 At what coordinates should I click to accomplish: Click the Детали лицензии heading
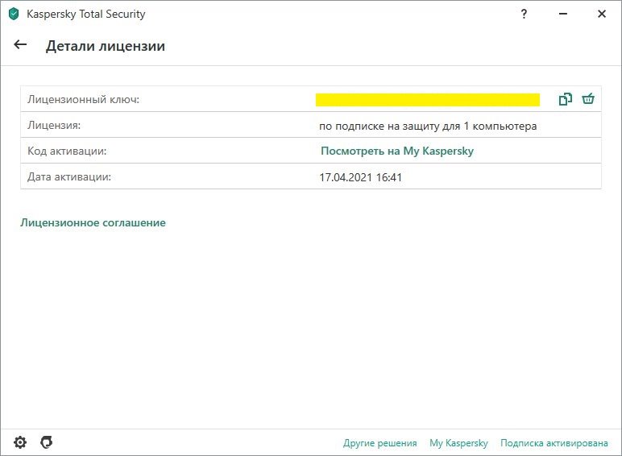coord(105,46)
